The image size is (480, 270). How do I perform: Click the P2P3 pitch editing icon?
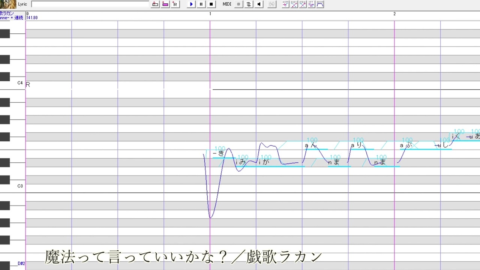point(294,4)
